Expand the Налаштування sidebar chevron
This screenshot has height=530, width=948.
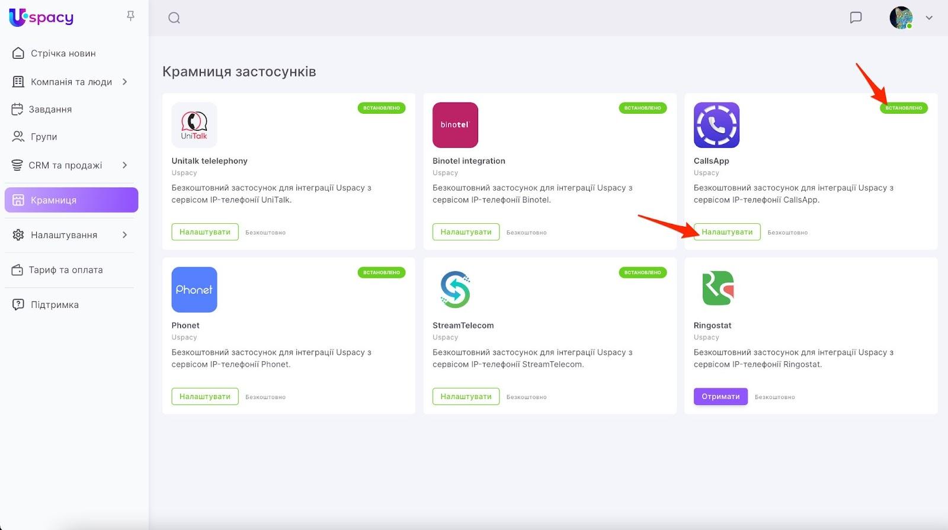125,235
